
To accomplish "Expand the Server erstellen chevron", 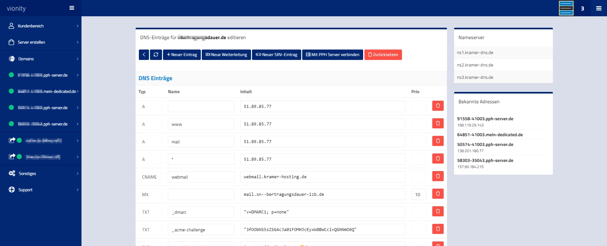I will coord(78,42).
